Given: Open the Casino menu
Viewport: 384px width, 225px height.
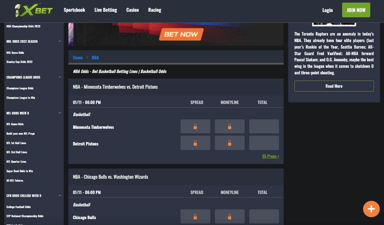Looking at the screenshot, I should (132, 10).
